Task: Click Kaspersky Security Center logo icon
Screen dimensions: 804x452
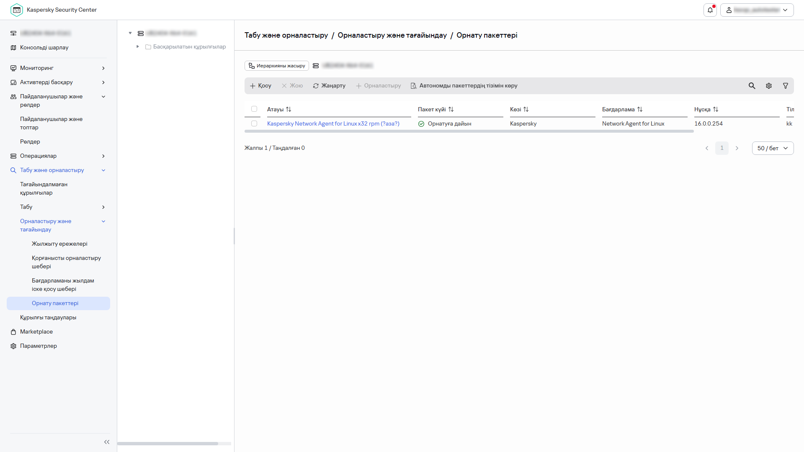Action: (x=17, y=10)
